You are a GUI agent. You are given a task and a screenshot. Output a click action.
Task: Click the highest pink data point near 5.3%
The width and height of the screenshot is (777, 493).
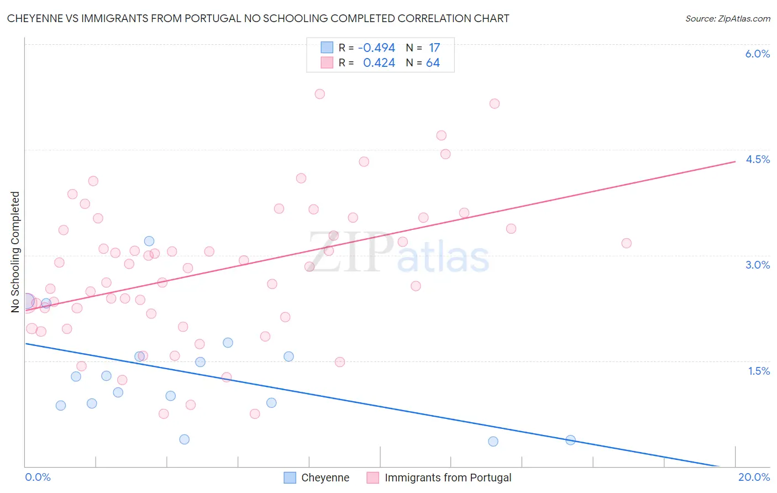tap(319, 94)
